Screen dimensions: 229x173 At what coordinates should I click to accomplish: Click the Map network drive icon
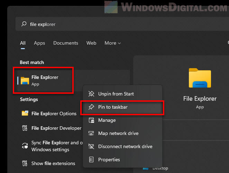pos(91,133)
